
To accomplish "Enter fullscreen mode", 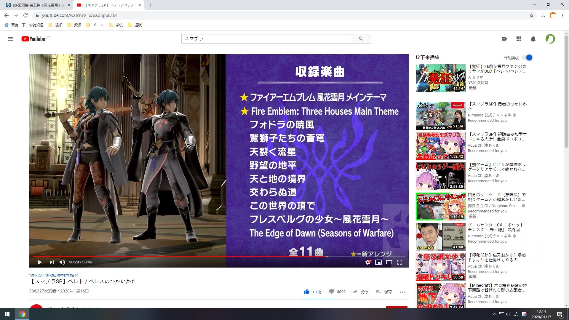I will [x=400, y=262].
